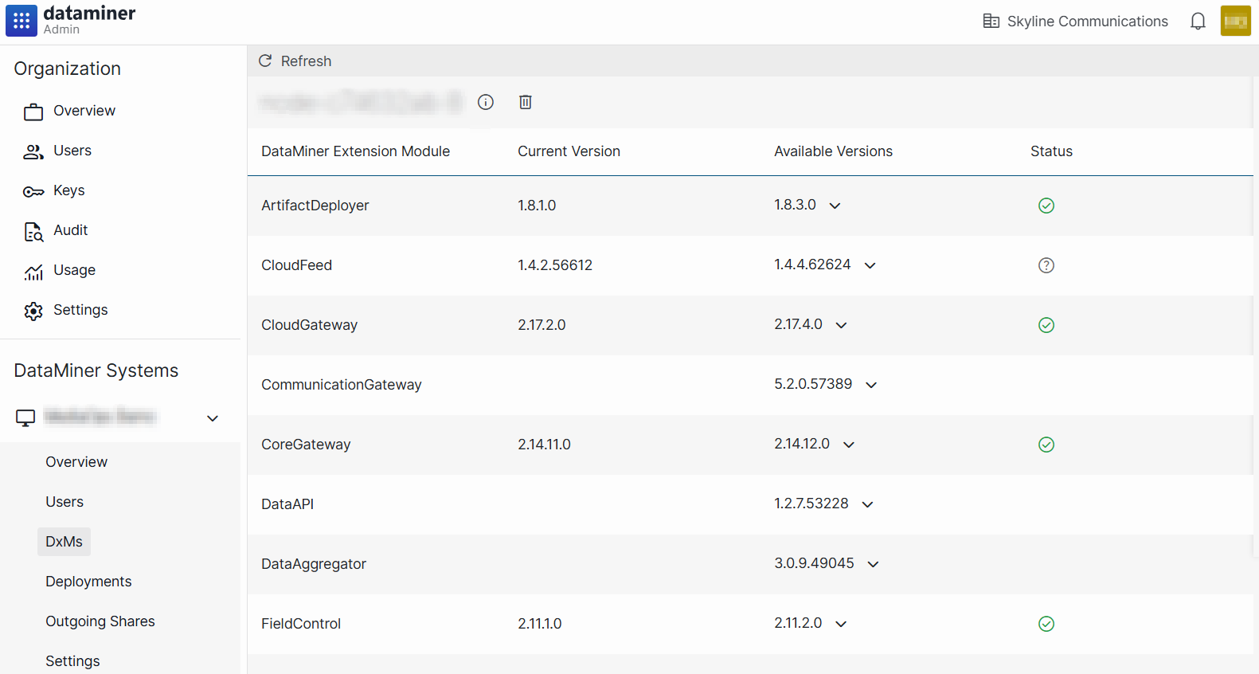
Task: Select the DataAggregator row name
Action: click(x=314, y=564)
